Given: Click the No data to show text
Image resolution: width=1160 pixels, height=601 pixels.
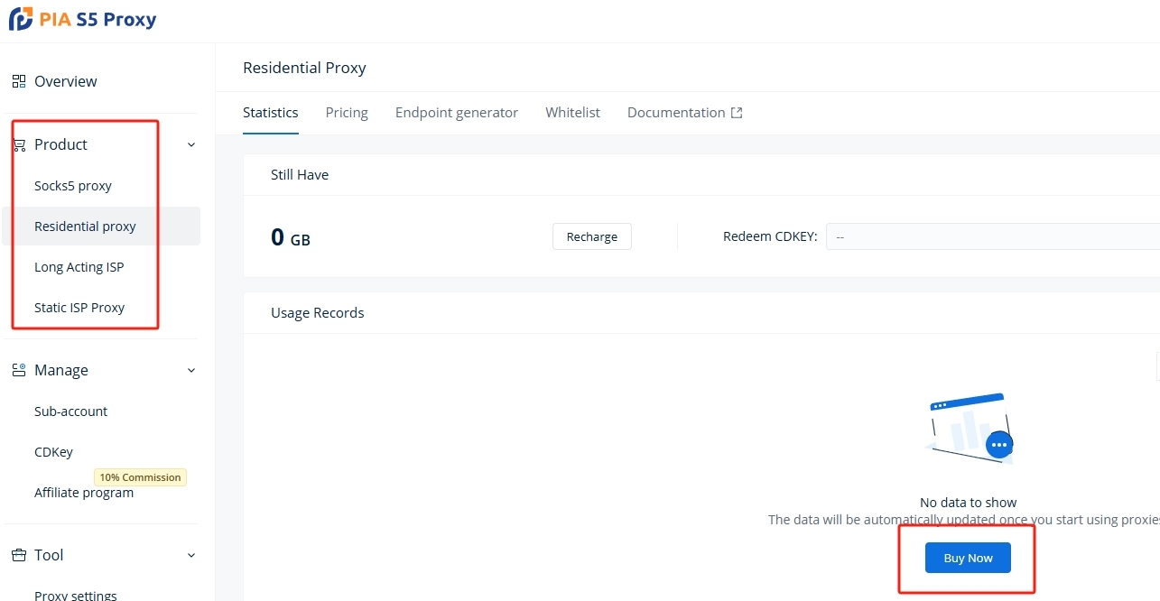Looking at the screenshot, I should [969, 503].
